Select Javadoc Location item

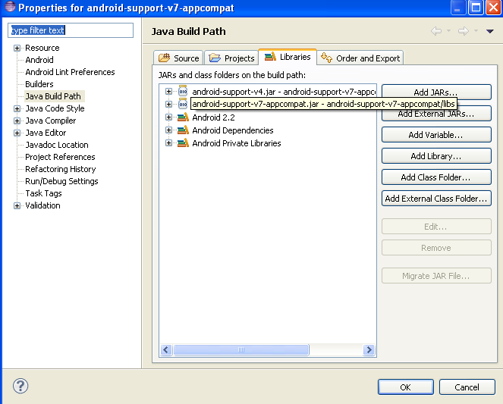[57, 145]
